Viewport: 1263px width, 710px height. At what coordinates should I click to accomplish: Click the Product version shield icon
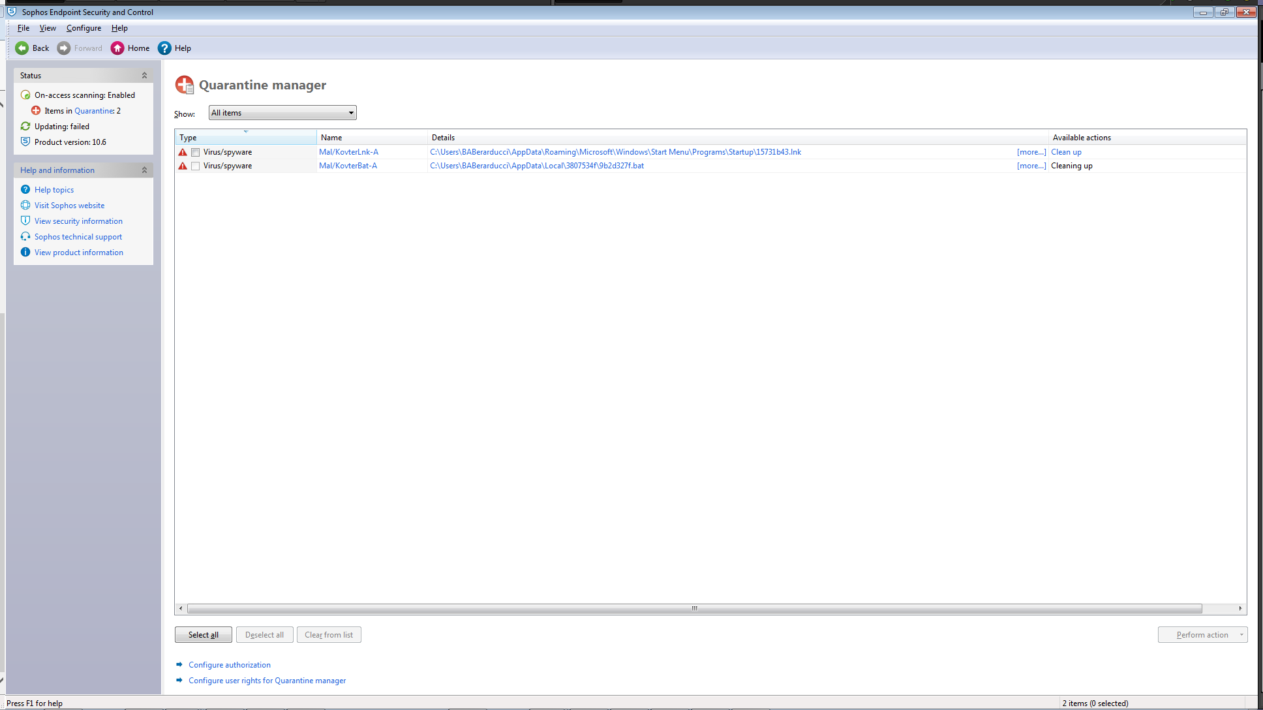[25, 142]
